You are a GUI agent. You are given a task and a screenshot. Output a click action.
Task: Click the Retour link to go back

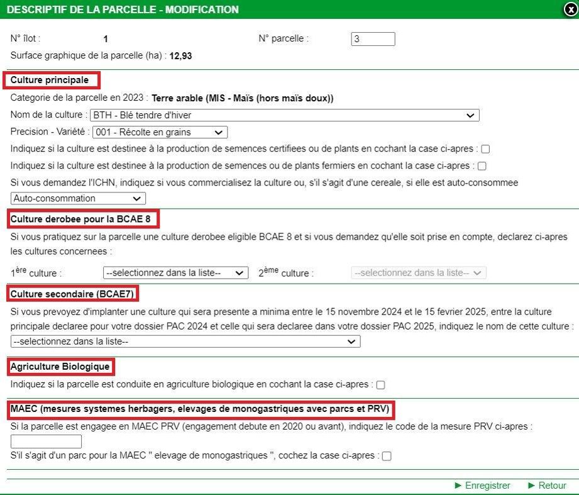click(x=552, y=486)
